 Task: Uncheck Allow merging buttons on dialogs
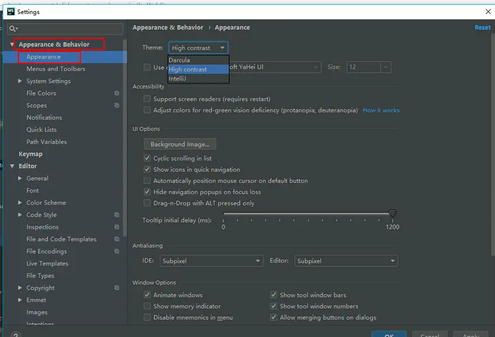(x=274, y=317)
